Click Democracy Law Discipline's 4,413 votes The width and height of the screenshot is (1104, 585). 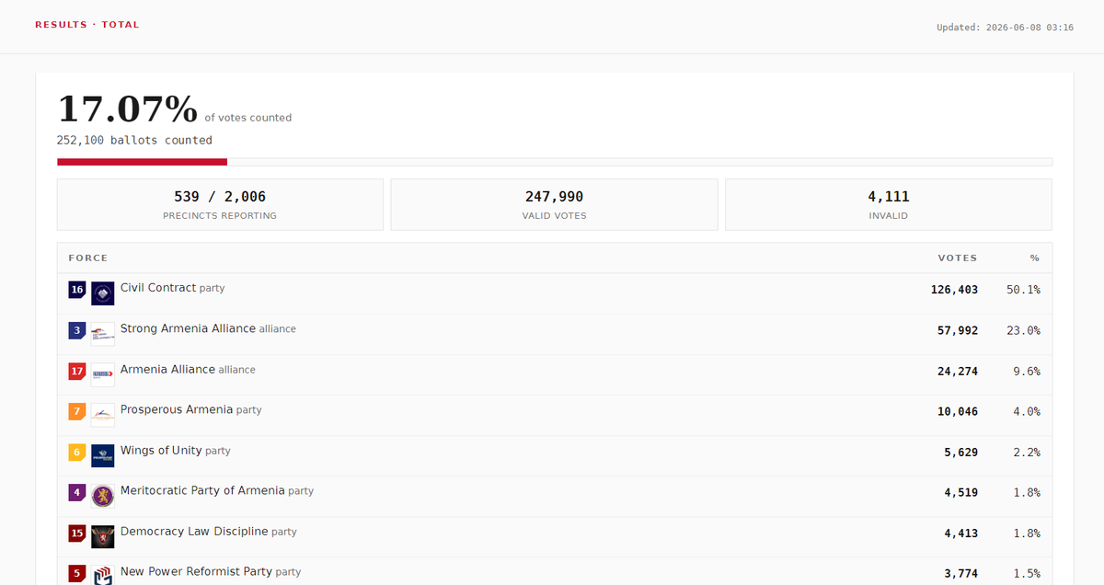click(x=961, y=533)
